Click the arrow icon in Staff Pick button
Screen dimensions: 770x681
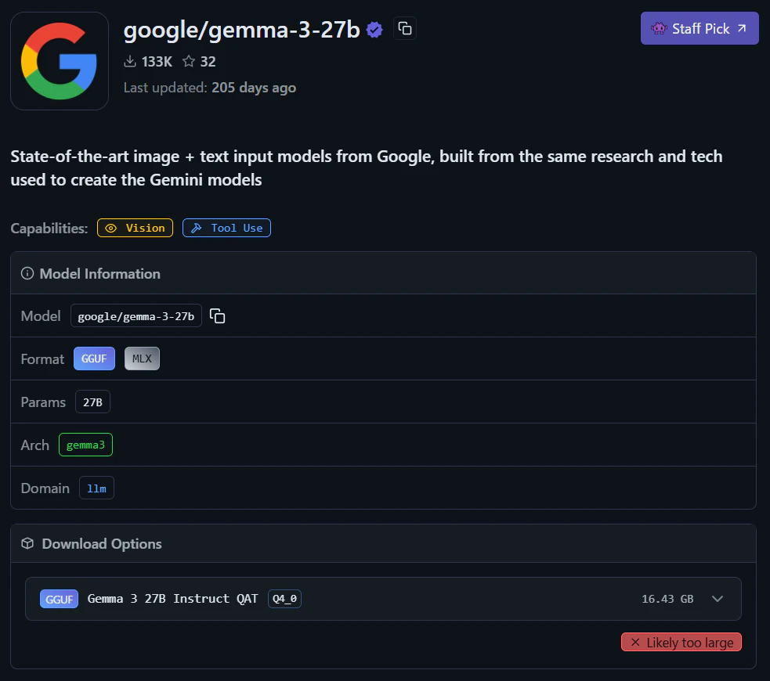click(x=742, y=28)
